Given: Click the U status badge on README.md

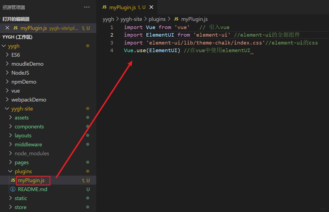Looking at the screenshot, I should point(88,189).
